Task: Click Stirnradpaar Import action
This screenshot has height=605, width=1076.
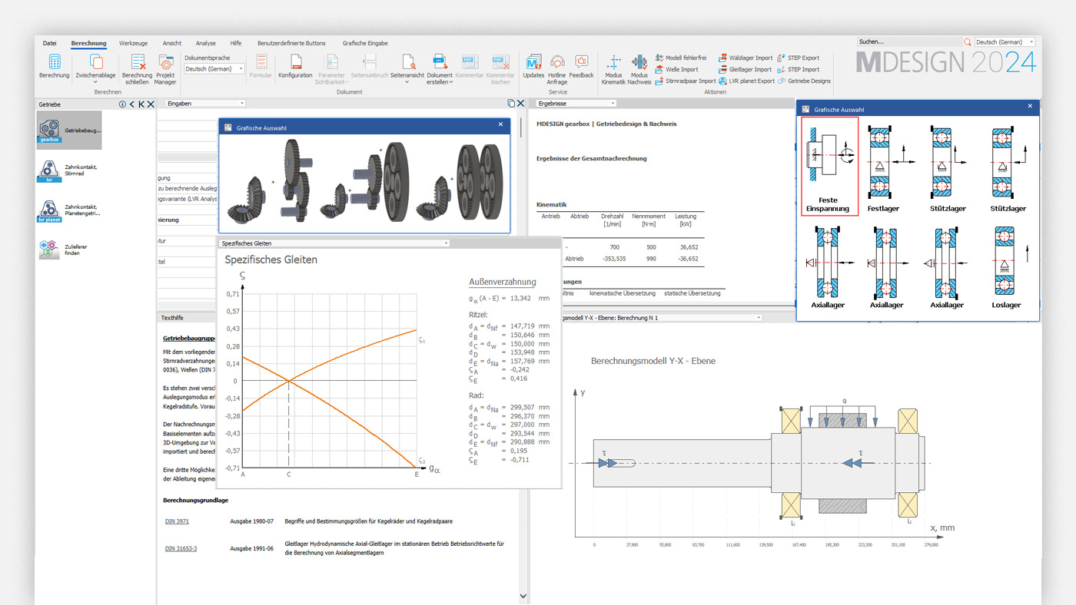Action: pyautogui.click(x=686, y=81)
